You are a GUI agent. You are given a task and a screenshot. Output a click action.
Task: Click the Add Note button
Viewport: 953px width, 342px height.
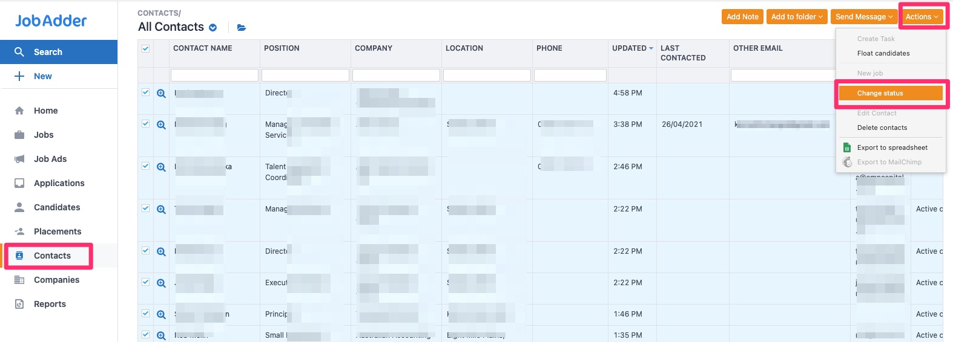pos(742,17)
